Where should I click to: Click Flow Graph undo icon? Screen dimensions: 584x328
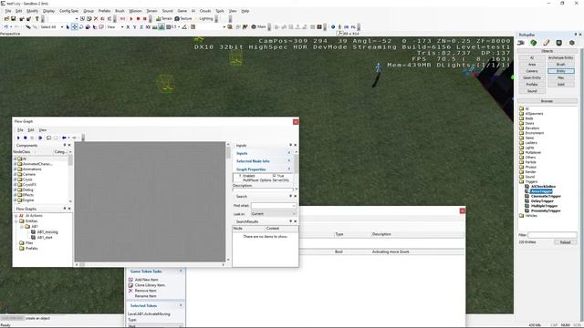pyautogui.click(x=48, y=138)
